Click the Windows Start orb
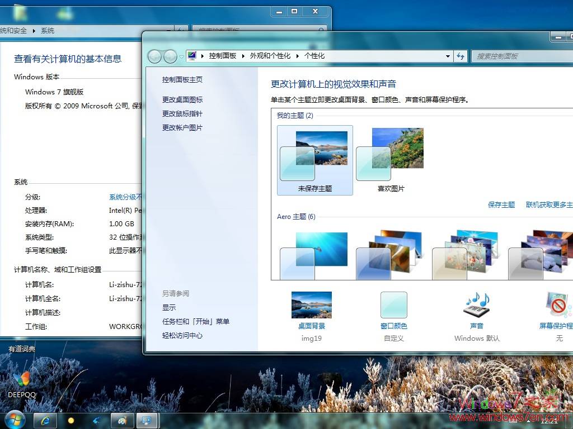The image size is (573, 429). coord(12,420)
